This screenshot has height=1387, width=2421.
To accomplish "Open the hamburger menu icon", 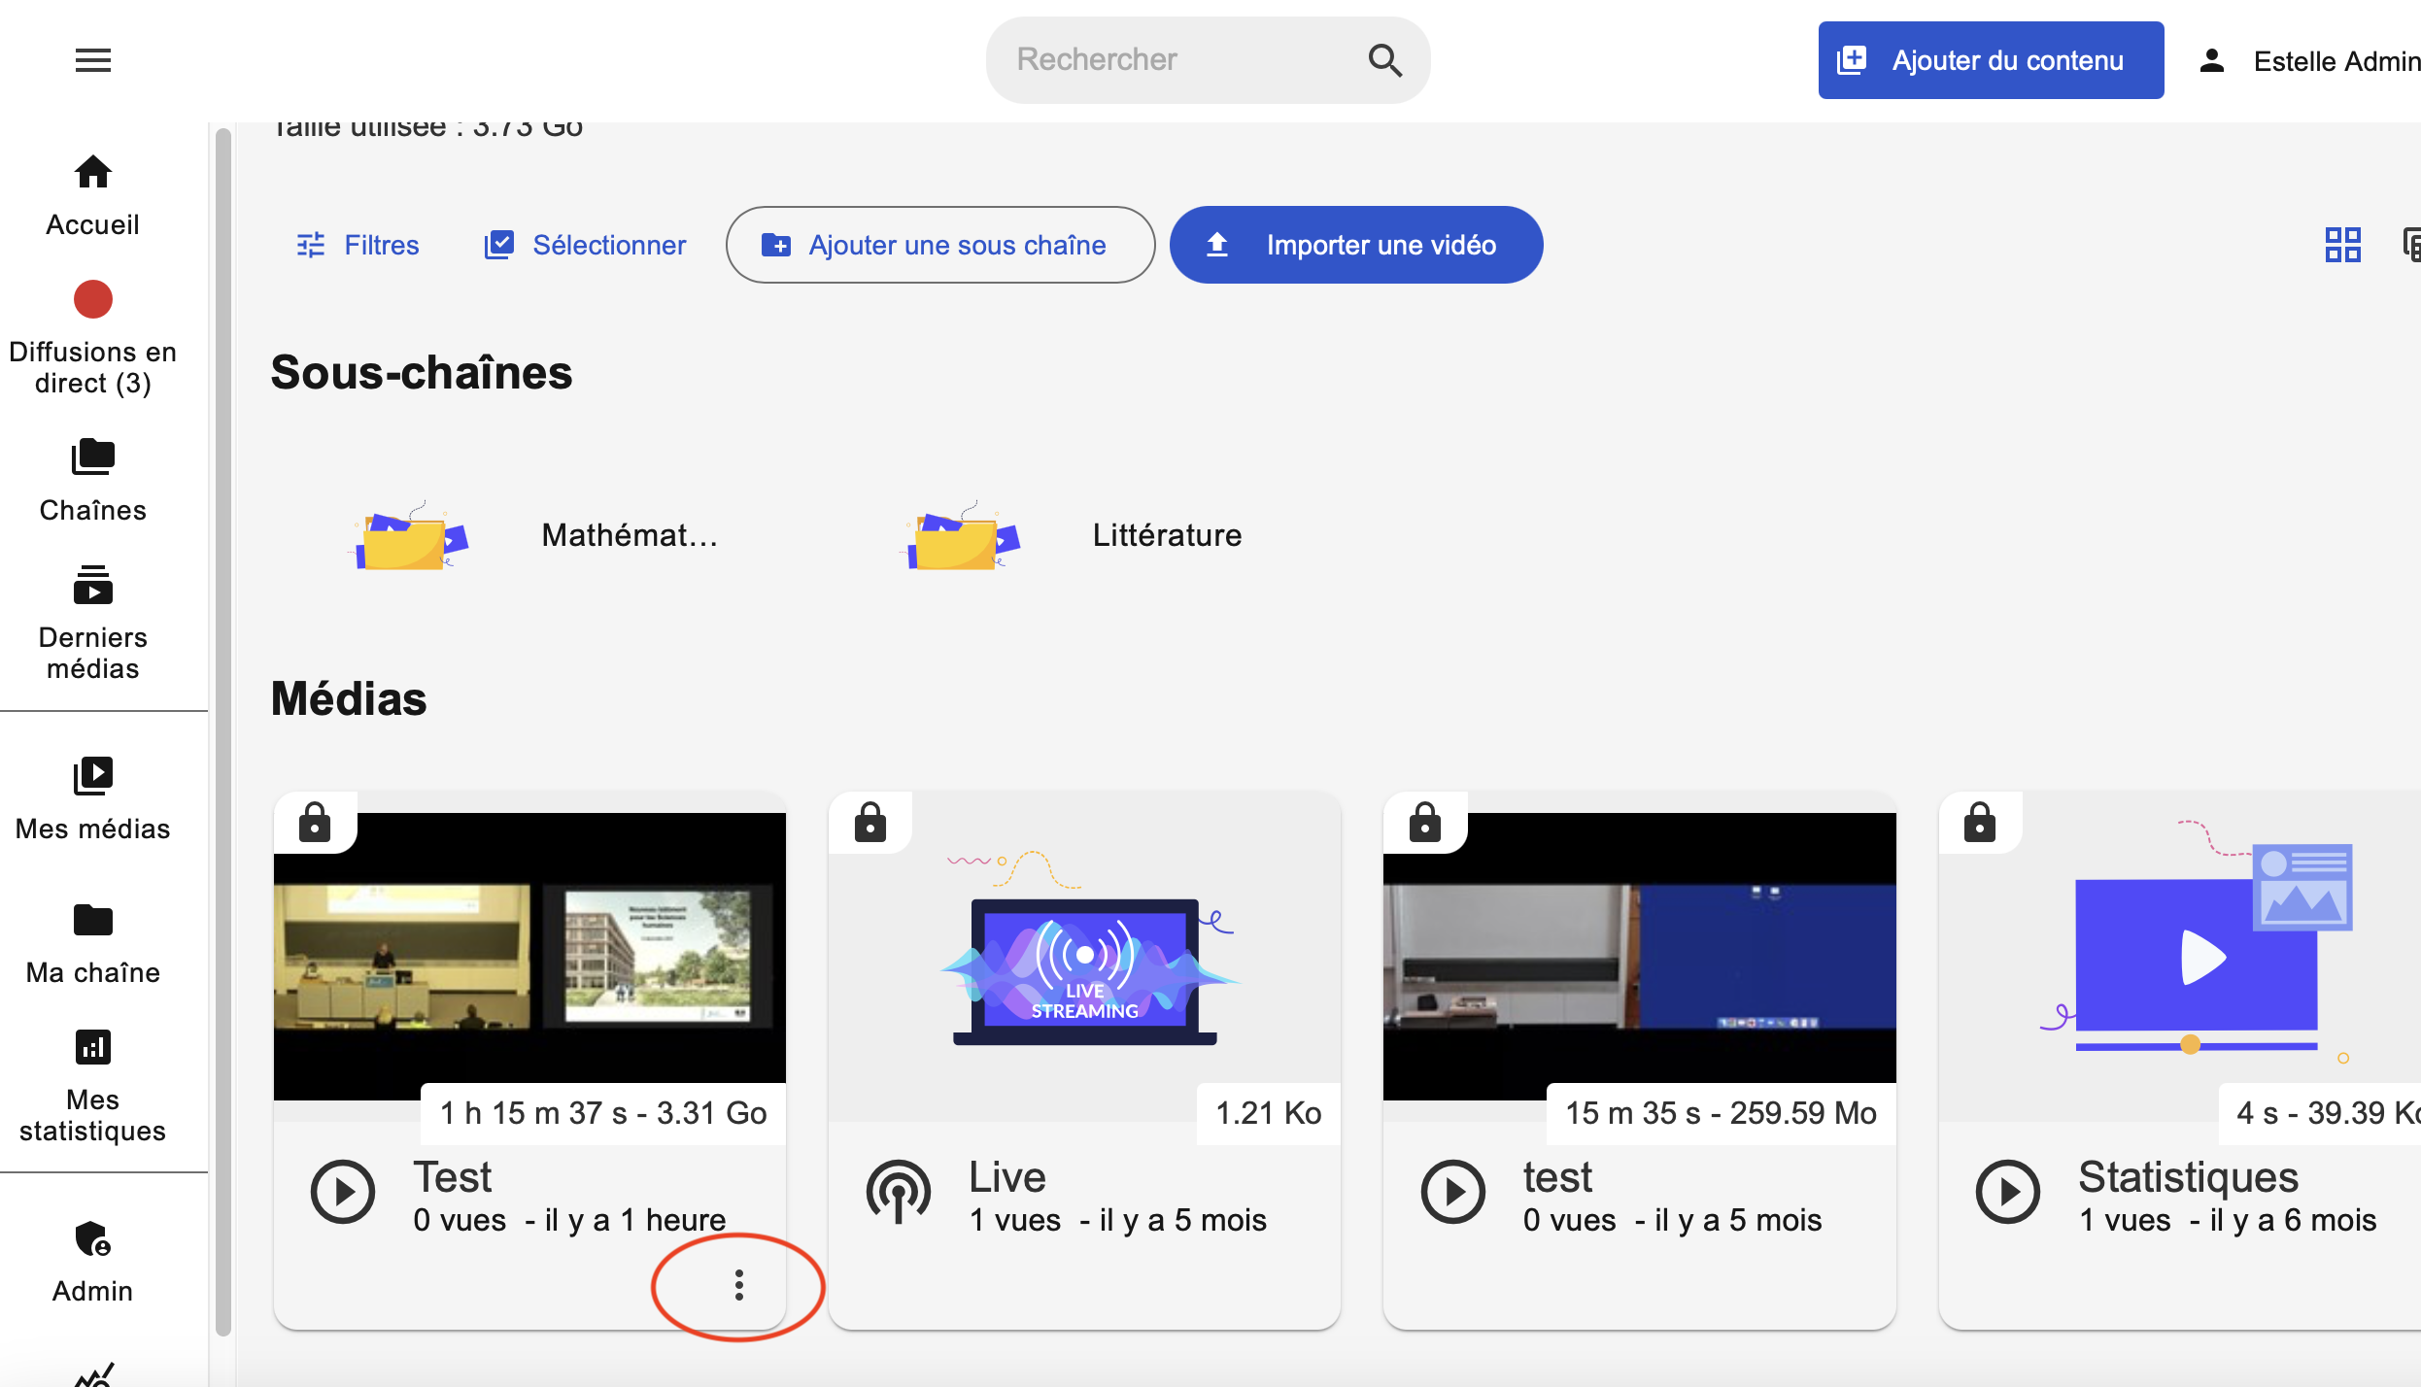I will (x=93, y=60).
